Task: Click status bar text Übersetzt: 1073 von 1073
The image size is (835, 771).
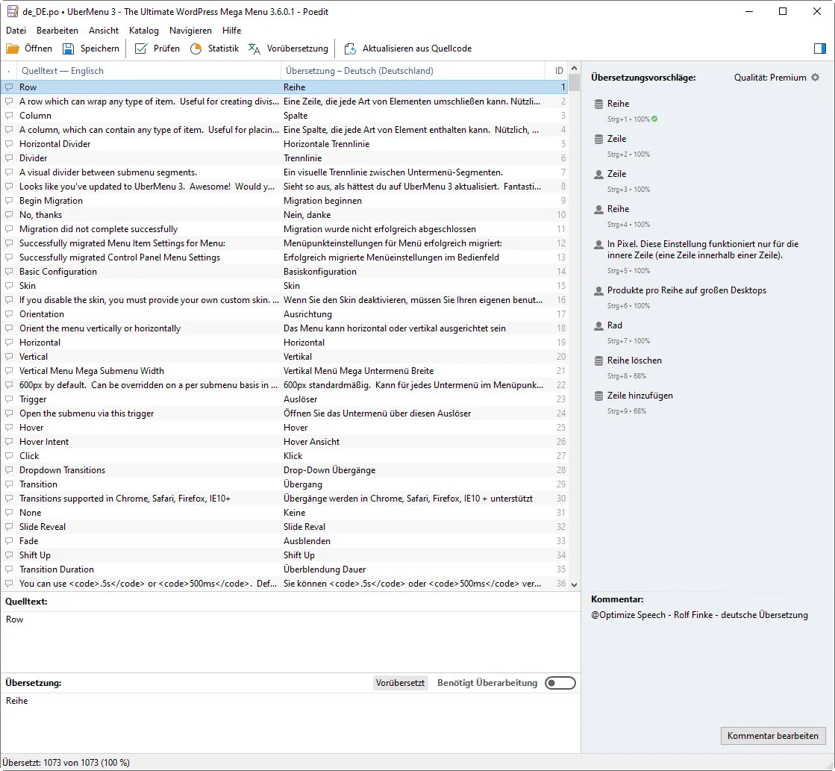Action: pos(66,763)
